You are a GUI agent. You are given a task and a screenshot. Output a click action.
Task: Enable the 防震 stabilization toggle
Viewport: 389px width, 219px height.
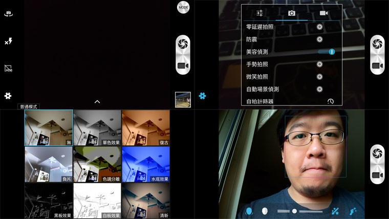[319, 39]
